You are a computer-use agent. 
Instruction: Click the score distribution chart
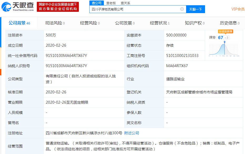[224, 49]
